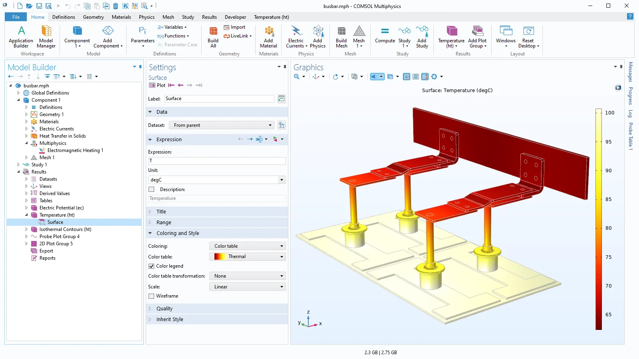Click the temperature color legend bar

coord(598,219)
